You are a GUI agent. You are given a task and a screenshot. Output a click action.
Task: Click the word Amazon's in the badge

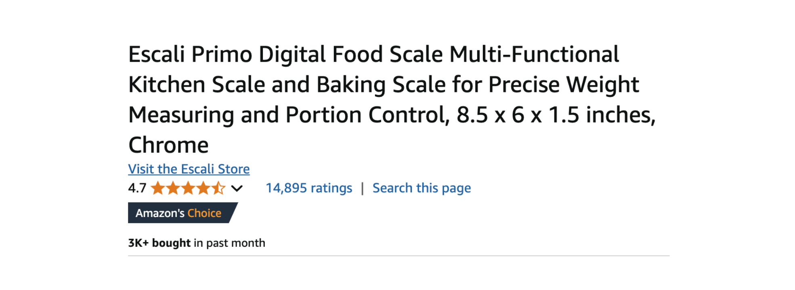[x=160, y=213]
